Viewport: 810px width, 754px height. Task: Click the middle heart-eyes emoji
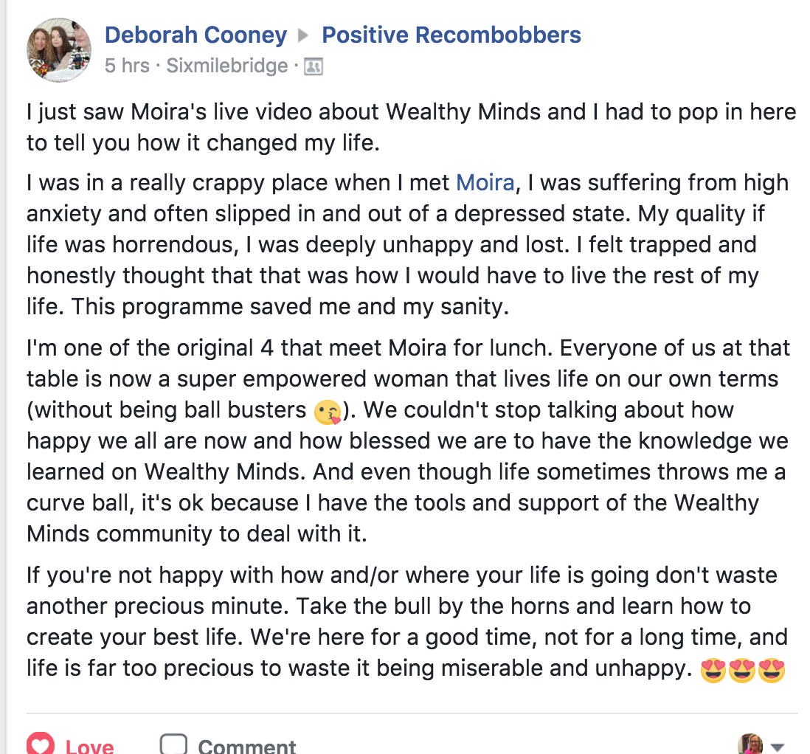[742, 670]
